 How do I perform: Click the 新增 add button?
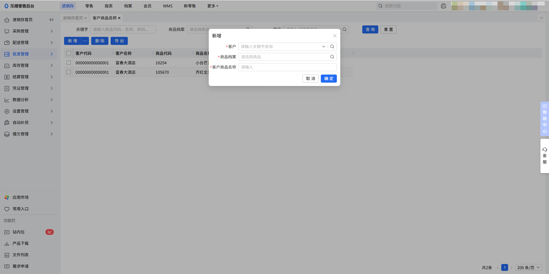click(x=73, y=41)
